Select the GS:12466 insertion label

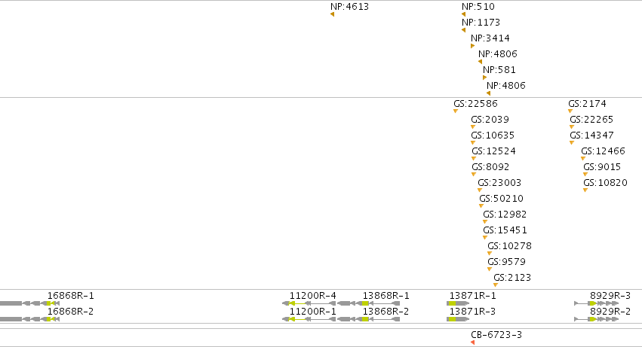(x=603, y=151)
